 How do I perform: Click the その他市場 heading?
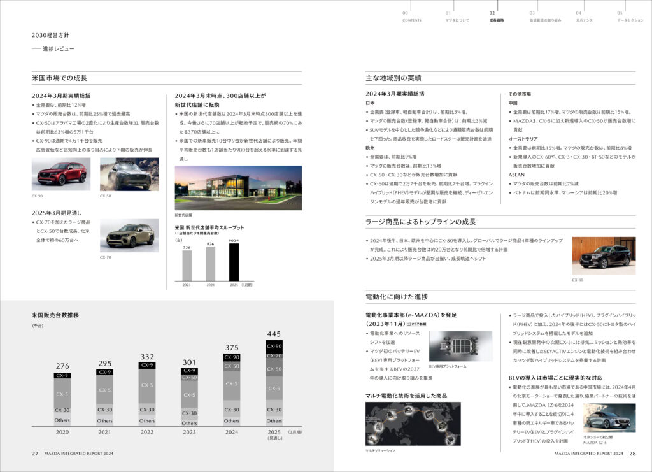520,94
